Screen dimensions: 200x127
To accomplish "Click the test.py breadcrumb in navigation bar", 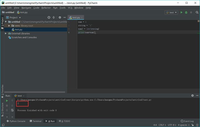I will (x=22, y=13).
